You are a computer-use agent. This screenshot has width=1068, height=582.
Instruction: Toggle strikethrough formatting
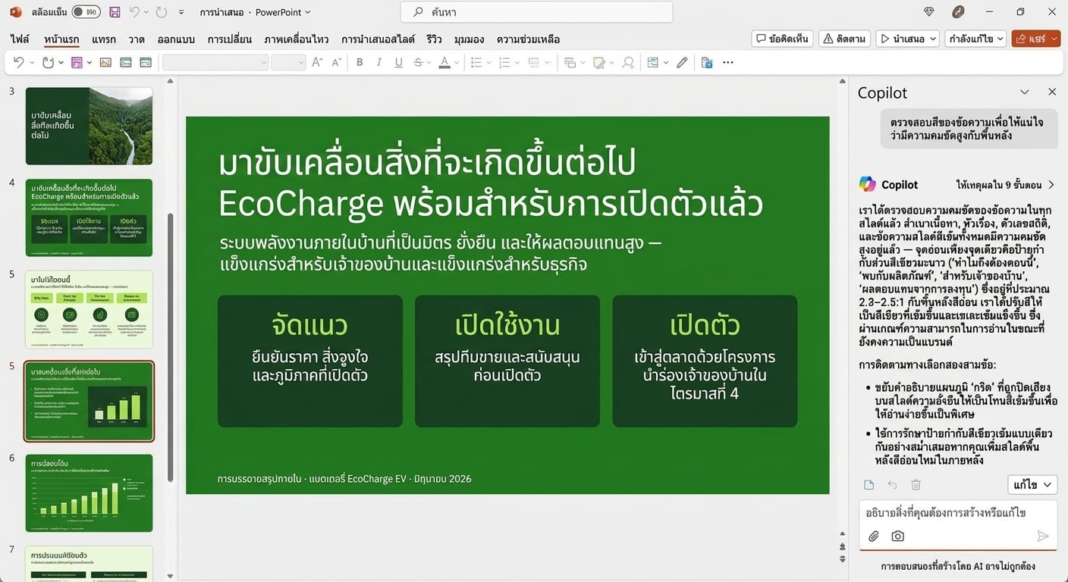[x=418, y=62]
